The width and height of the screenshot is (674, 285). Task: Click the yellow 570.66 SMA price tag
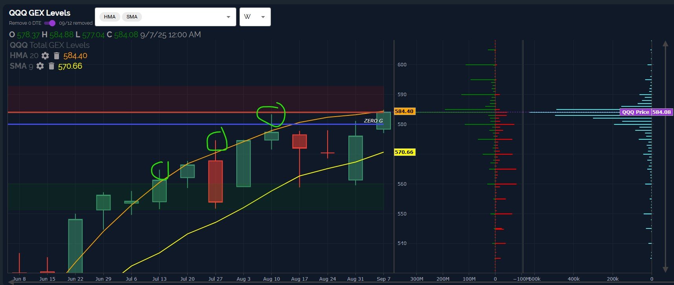[404, 152]
